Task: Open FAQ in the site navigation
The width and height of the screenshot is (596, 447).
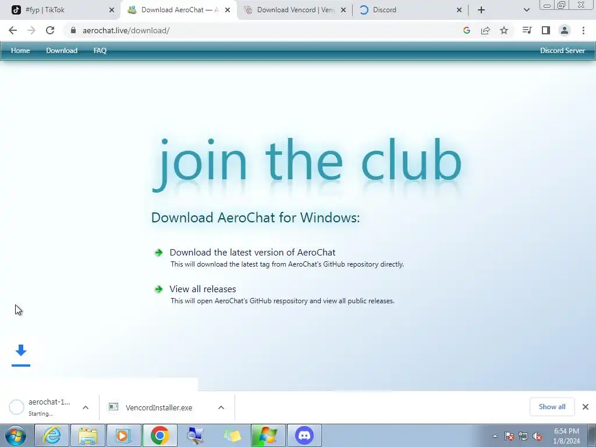Action: 100,51
